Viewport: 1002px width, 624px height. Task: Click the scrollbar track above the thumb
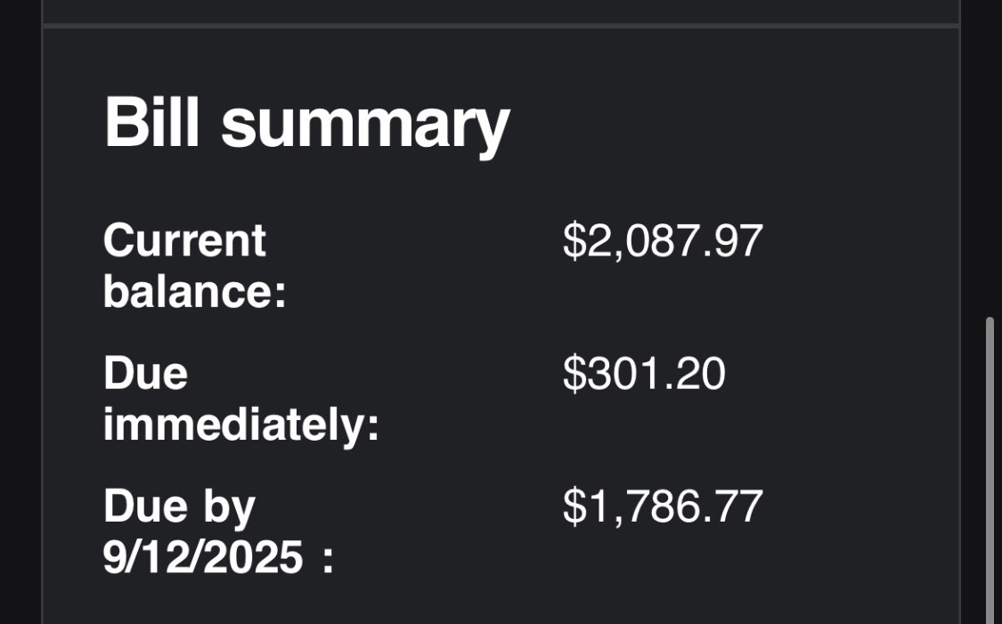[990, 178]
